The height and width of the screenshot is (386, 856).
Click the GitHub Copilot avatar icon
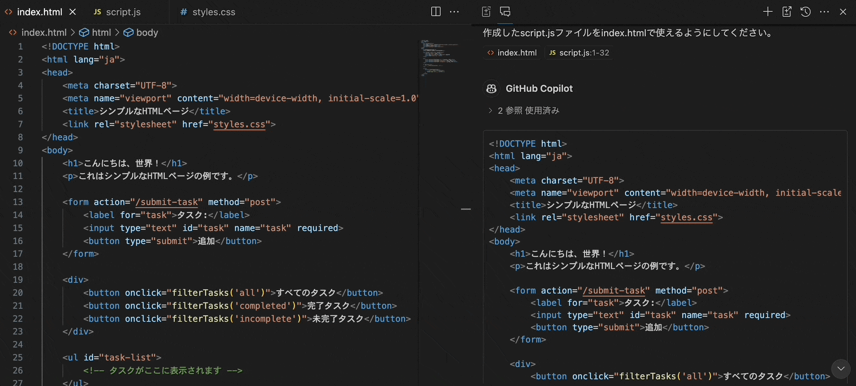[x=491, y=88]
